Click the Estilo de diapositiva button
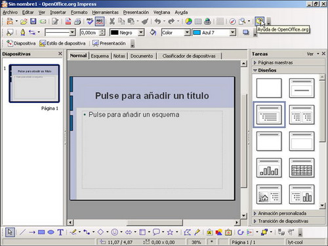The height and width of the screenshot is (246, 328). 62,43
